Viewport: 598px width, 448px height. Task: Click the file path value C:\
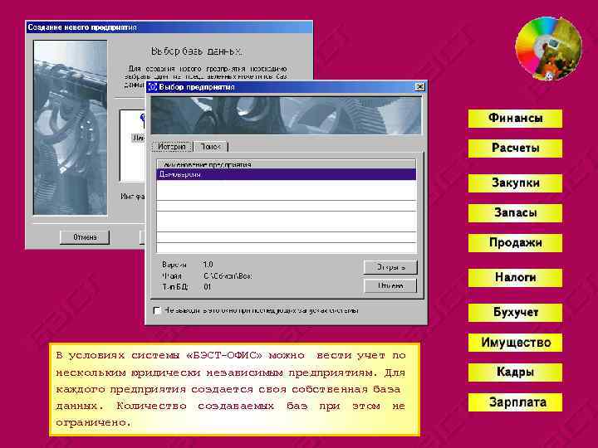point(228,275)
